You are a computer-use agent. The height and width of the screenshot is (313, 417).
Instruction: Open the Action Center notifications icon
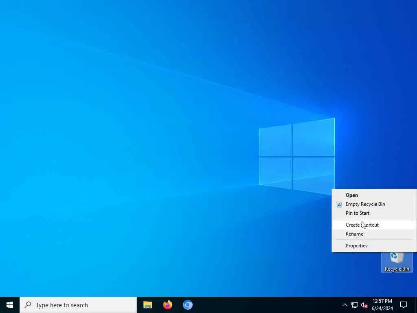coord(404,305)
